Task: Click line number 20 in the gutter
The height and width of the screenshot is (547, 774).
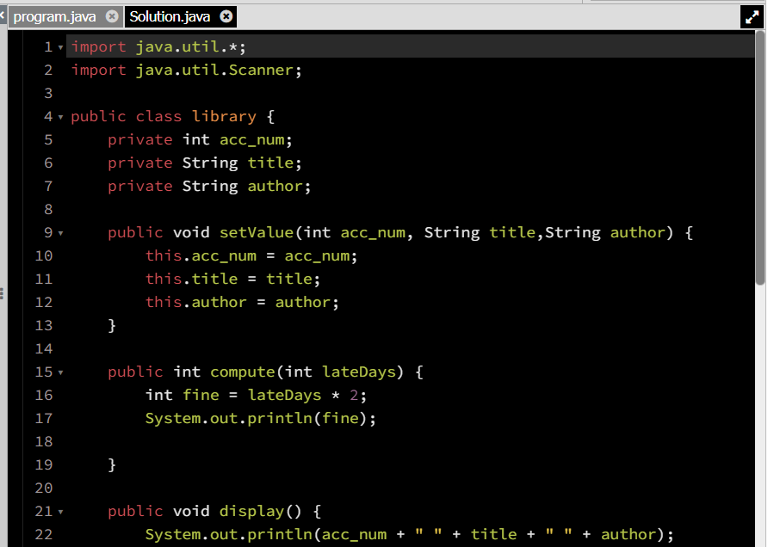Action: 43,489
